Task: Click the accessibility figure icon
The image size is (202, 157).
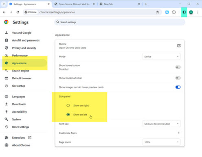Action: pyautogui.click(x=7, y=112)
